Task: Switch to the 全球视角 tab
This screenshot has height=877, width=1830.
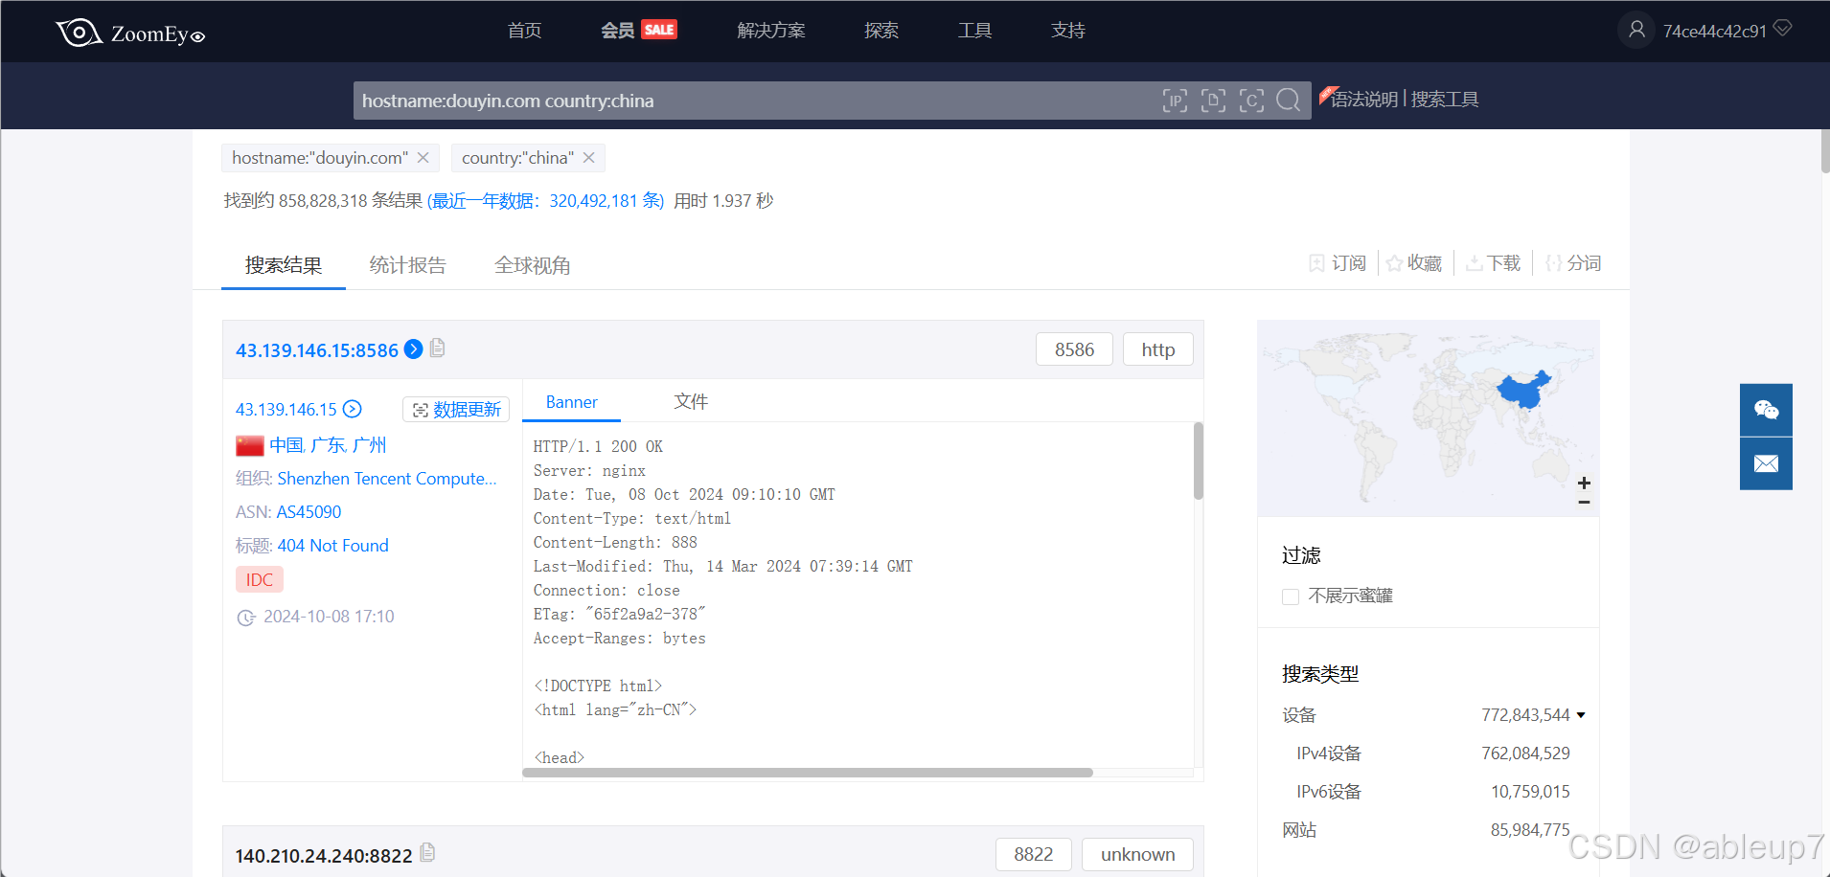Action: click(x=533, y=265)
